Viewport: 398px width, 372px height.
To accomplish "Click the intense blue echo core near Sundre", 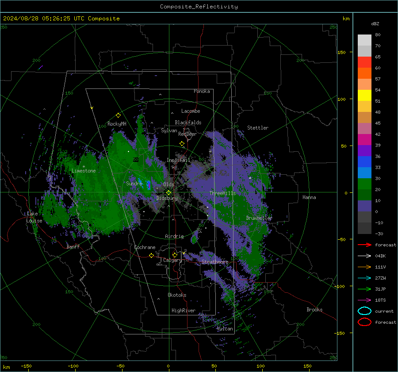I will click(149, 185).
